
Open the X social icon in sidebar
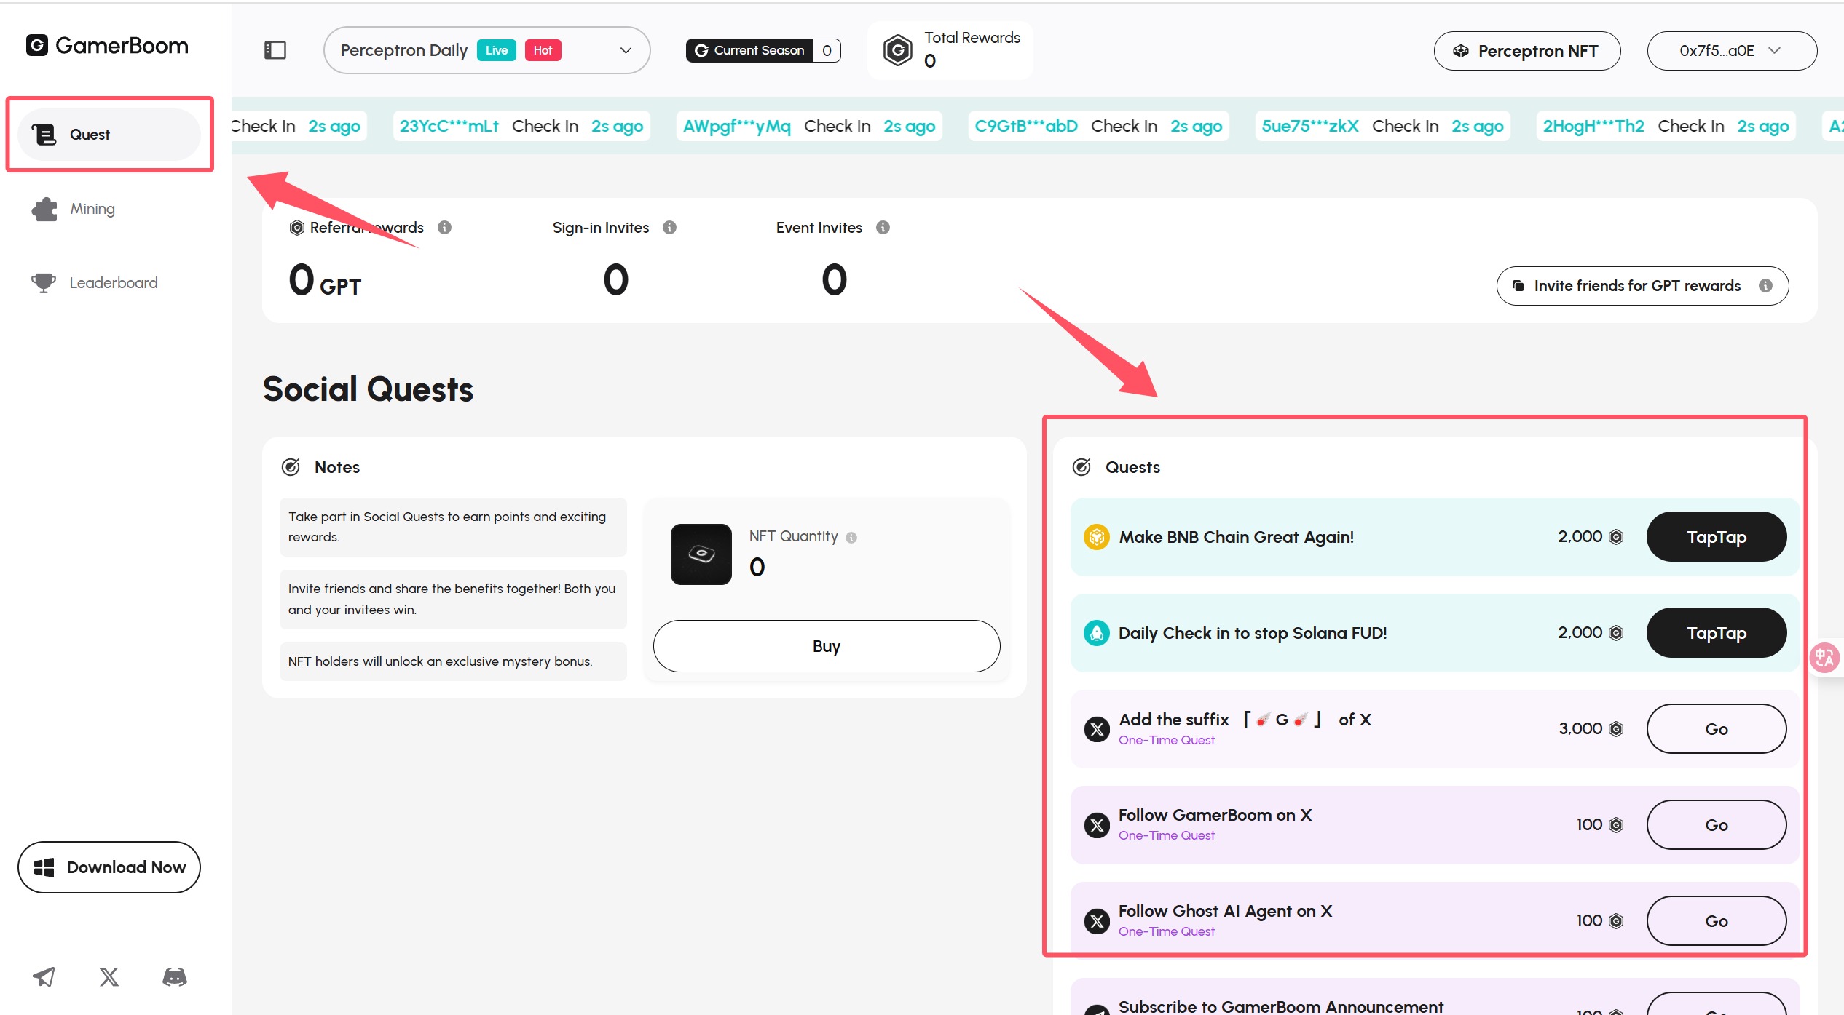(109, 976)
